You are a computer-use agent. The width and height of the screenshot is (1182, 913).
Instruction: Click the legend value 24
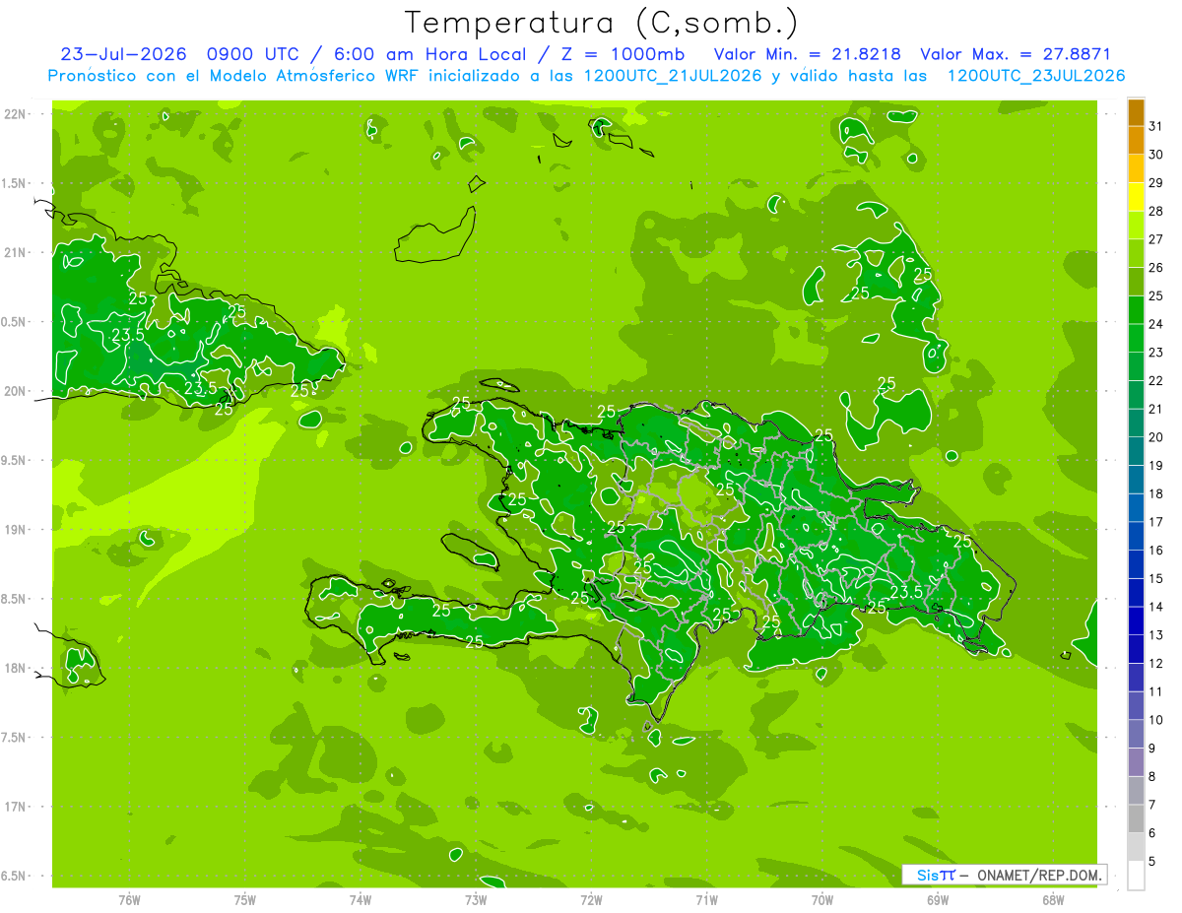(x=1155, y=324)
